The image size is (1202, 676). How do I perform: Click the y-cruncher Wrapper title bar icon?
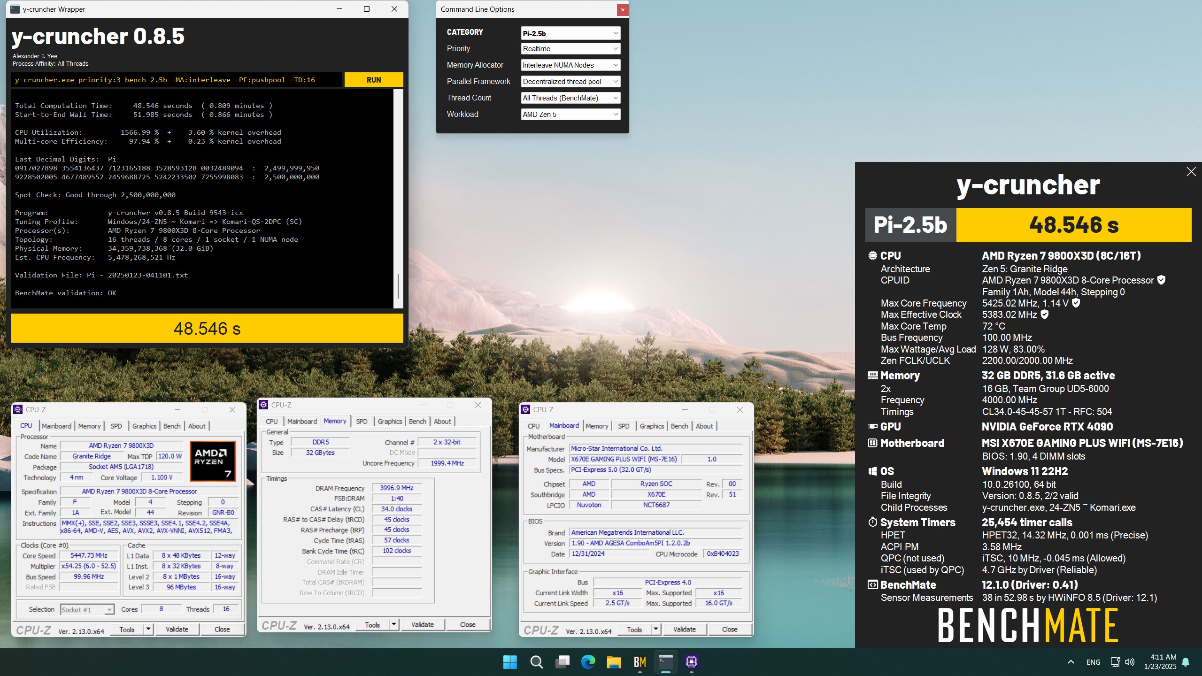point(15,9)
